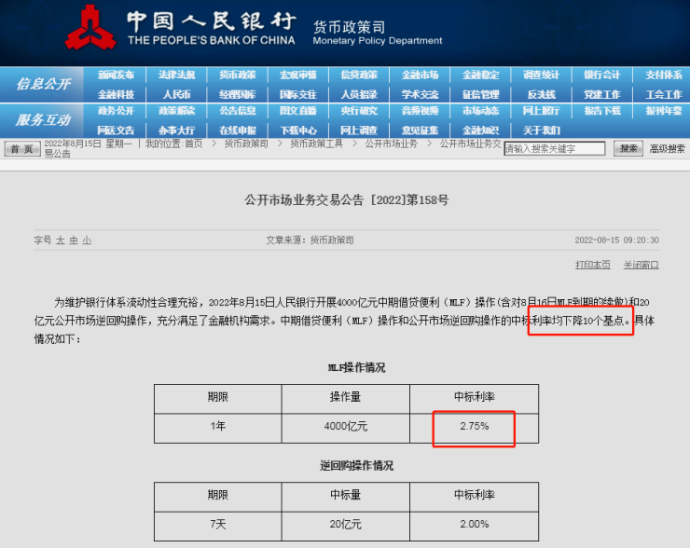The image size is (690, 548).
Task: Click 公开市场业务 breadcrumb link
Action: (x=392, y=144)
